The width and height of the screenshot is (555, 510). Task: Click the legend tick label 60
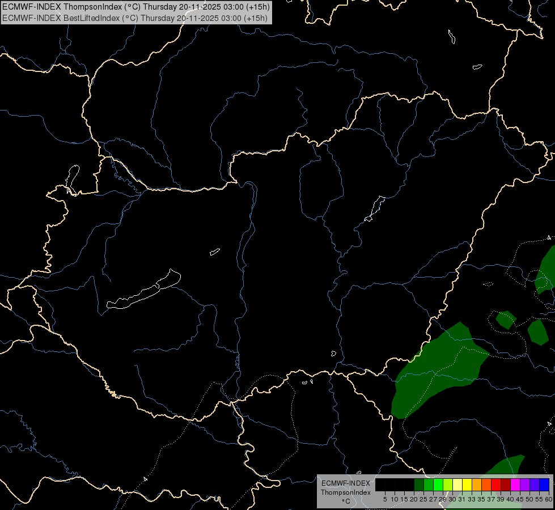[x=549, y=499]
